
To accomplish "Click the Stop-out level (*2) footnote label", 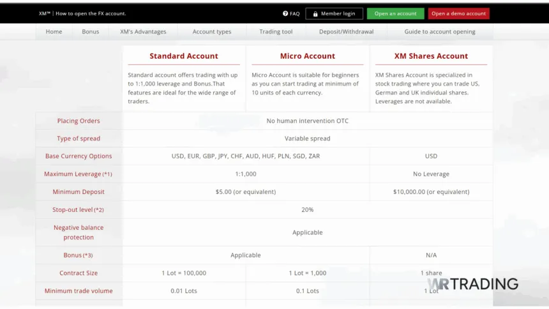I will coord(78,209).
